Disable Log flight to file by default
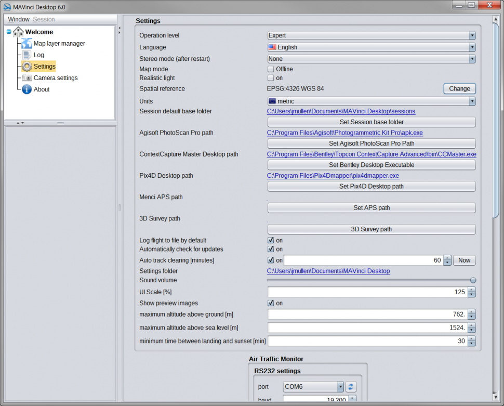This screenshot has height=406, width=504. point(271,241)
